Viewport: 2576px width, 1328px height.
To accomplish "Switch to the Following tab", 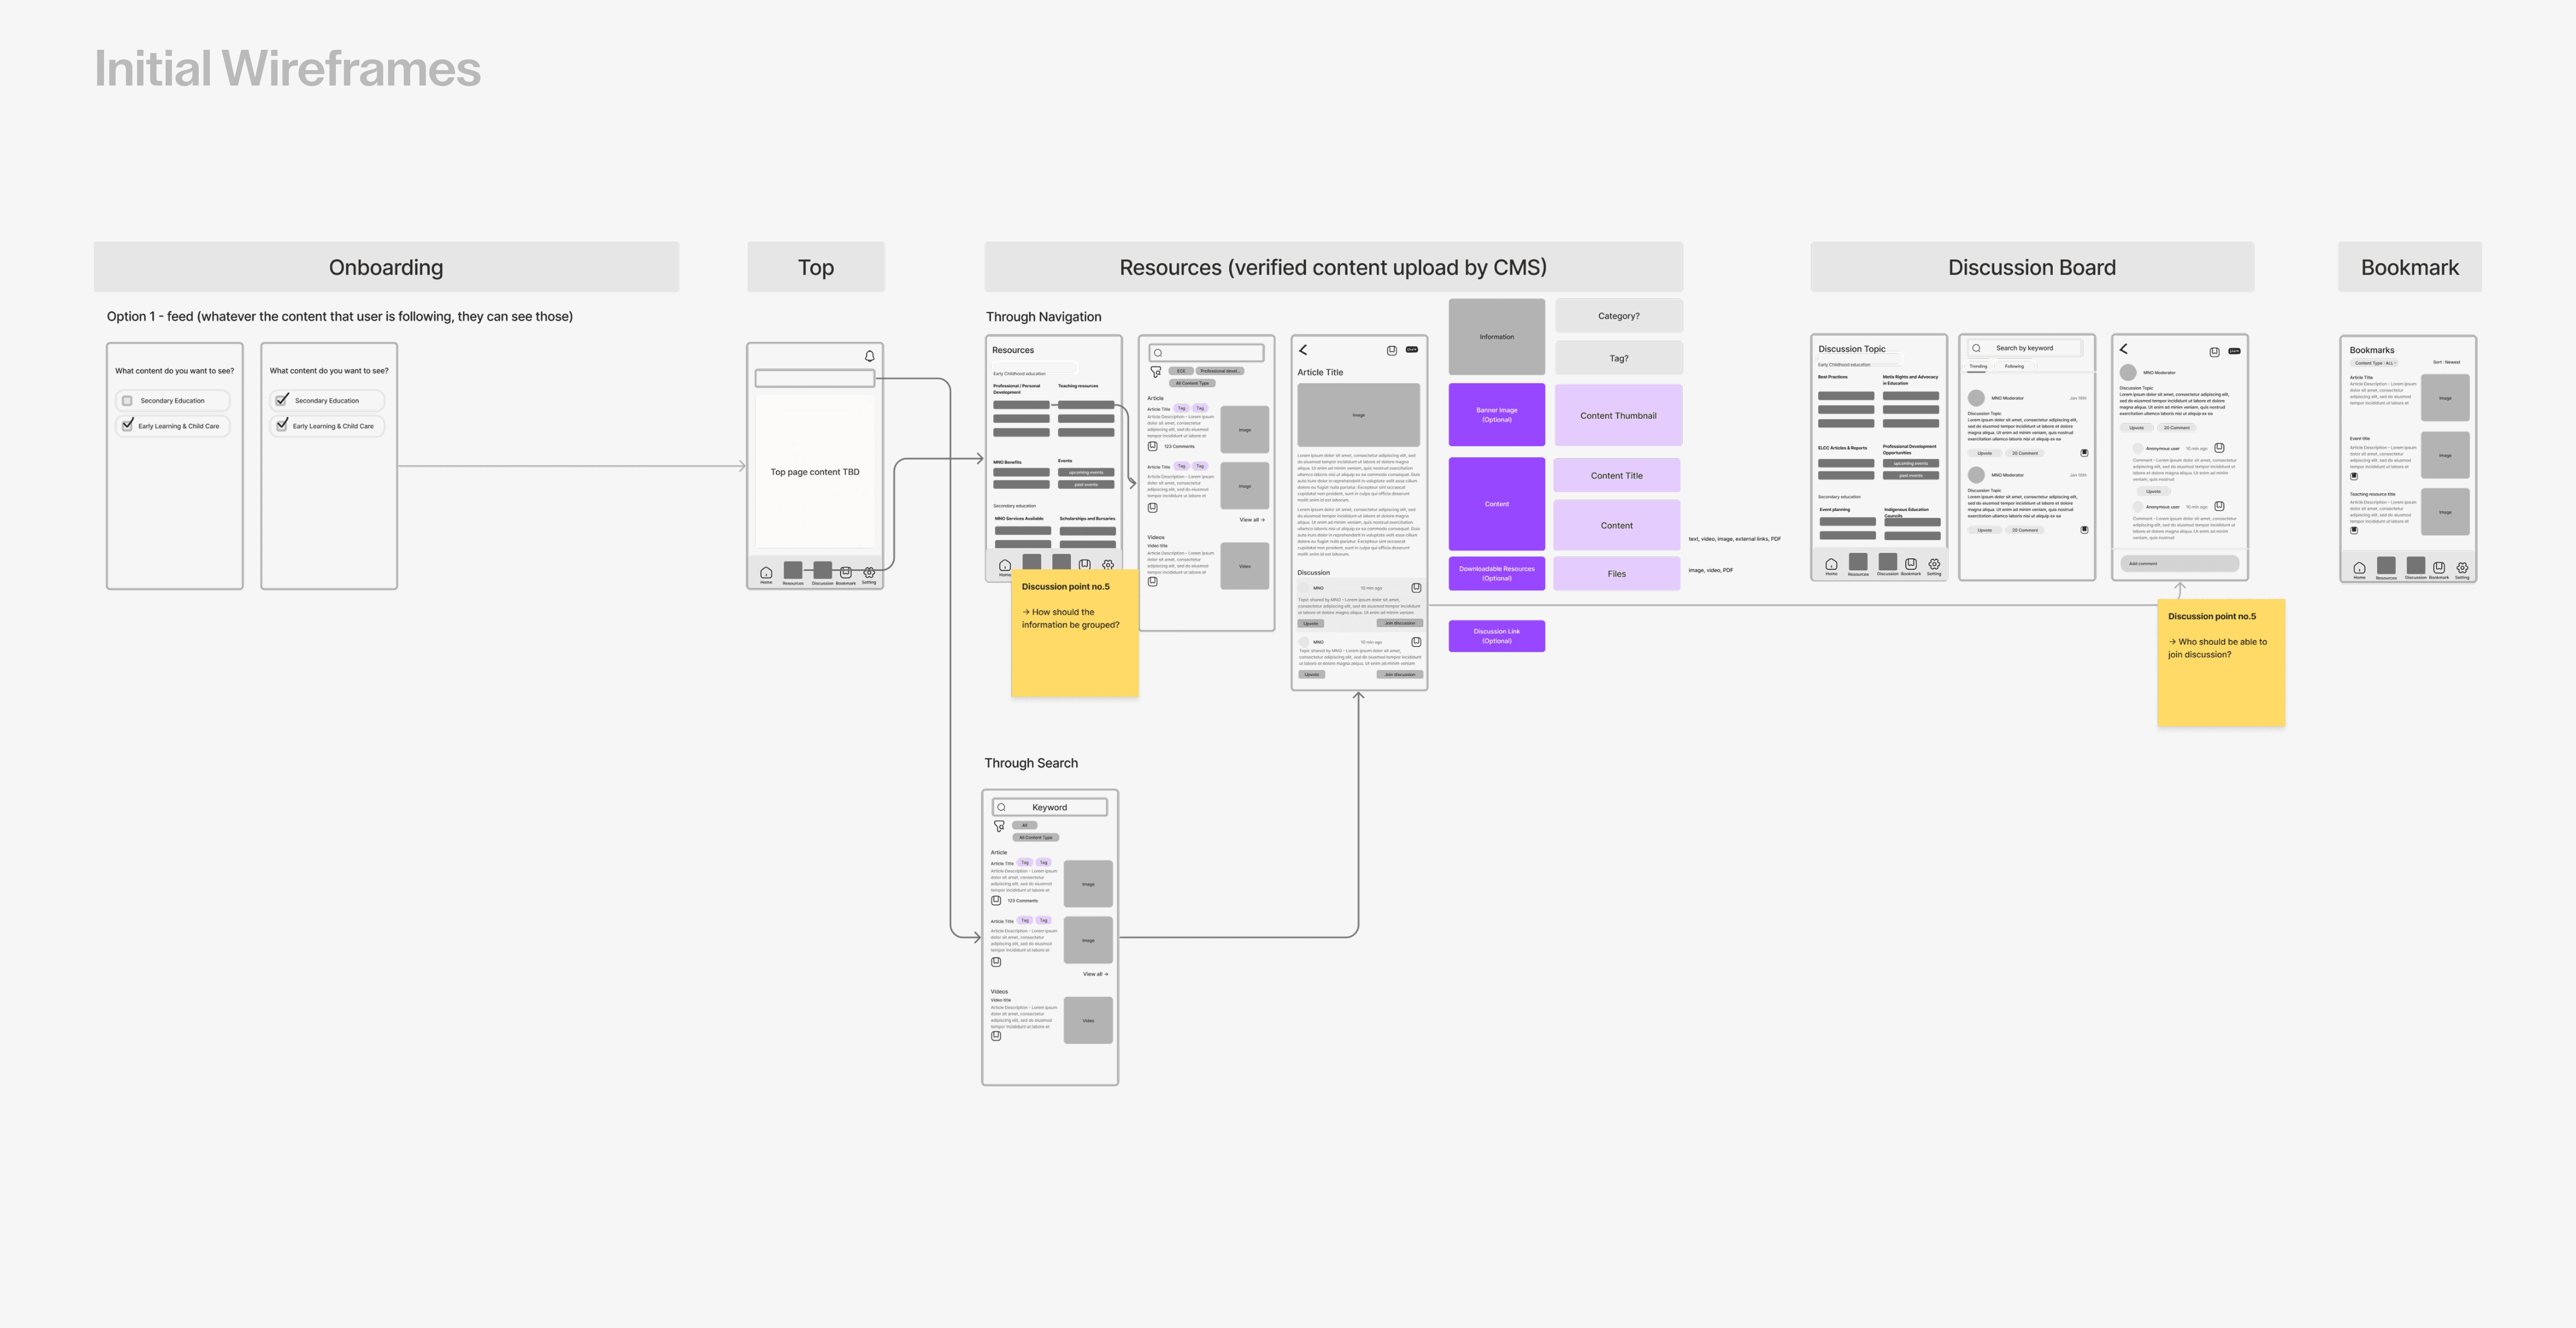I will (2014, 366).
